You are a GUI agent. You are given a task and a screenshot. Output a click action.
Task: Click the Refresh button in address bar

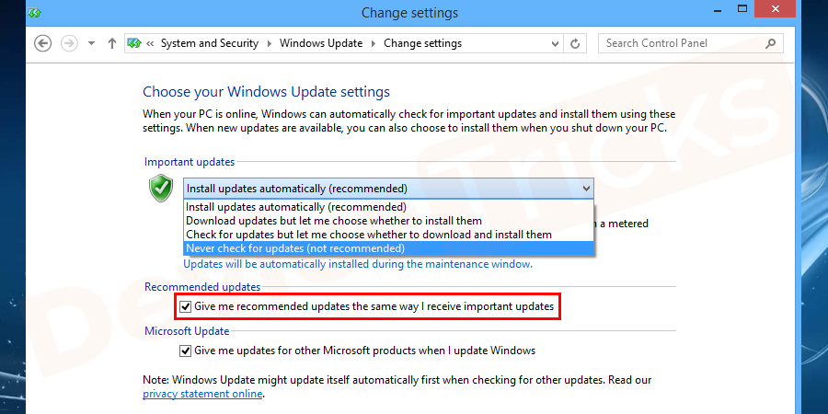(576, 43)
